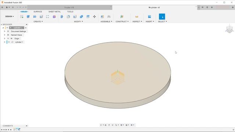This screenshot has width=235, height=132.
Task: Open the SELECT dropdown menu
Action: click(162, 22)
